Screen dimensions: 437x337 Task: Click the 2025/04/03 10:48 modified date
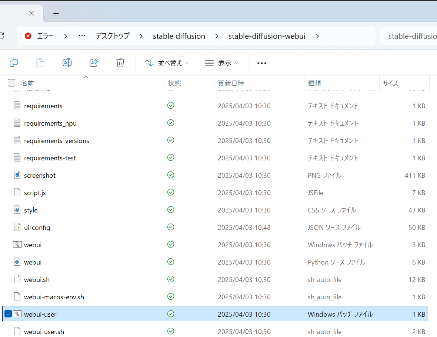(244, 228)
